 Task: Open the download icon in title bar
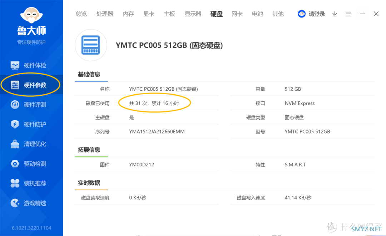tap(335, 14)
